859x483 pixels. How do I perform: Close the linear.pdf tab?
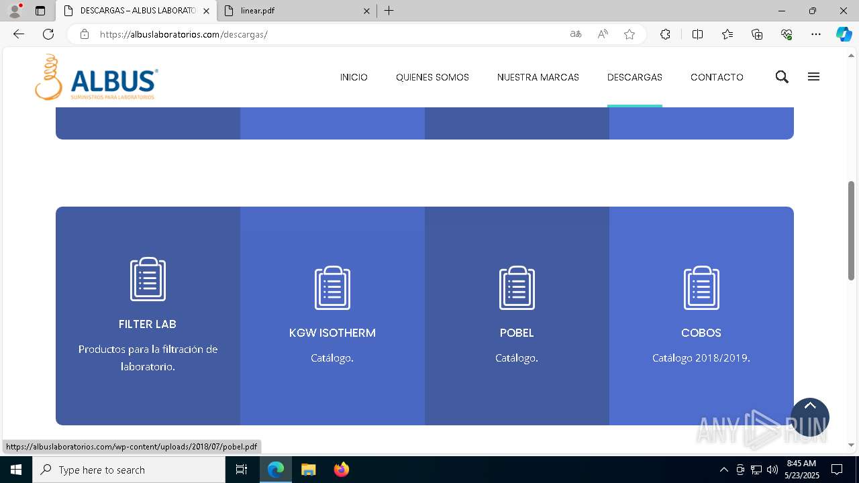366,11
